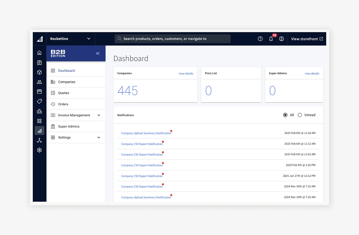
Task: Click the Quotes list icon
Action: [x=53, y=93]
